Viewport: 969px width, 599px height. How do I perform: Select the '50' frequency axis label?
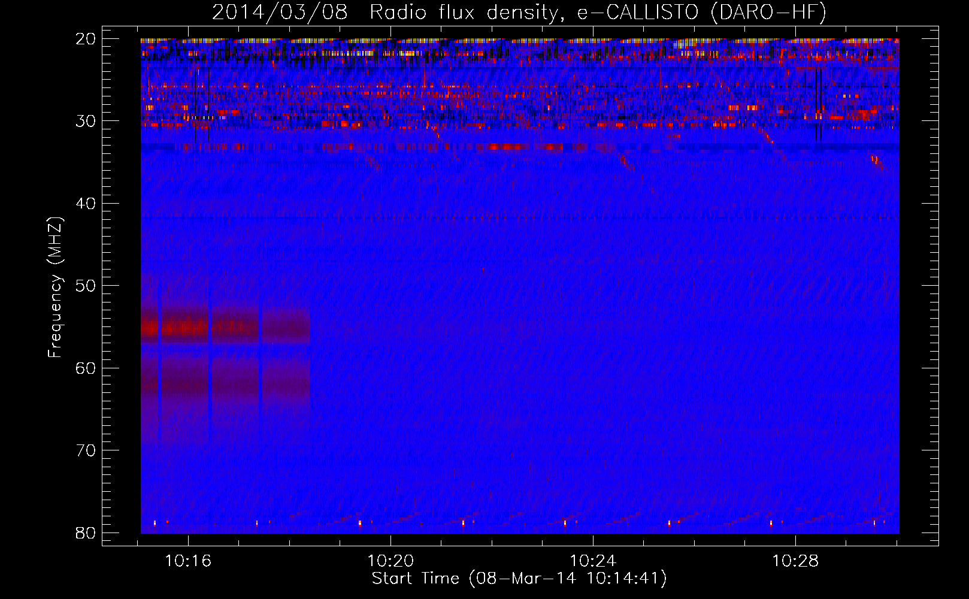pyautogui.click(x=86, y=286)
